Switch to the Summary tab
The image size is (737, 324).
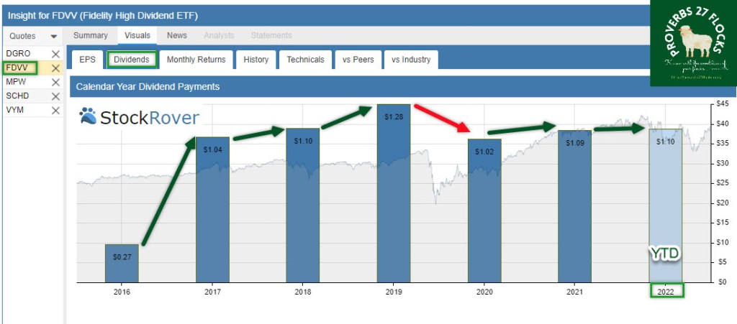pos(91,35)
